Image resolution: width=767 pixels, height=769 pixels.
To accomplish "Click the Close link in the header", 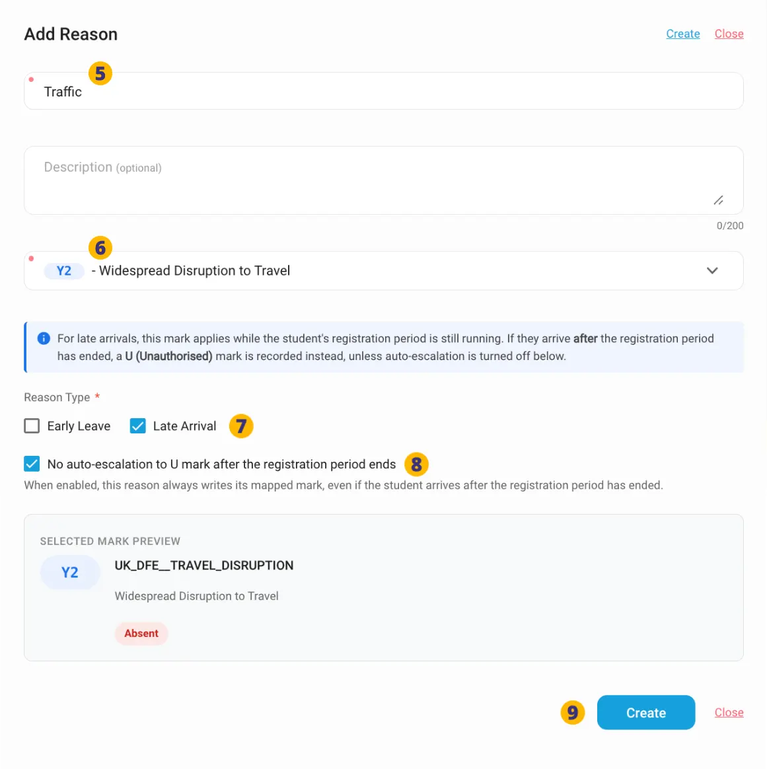I will [729, 34].
